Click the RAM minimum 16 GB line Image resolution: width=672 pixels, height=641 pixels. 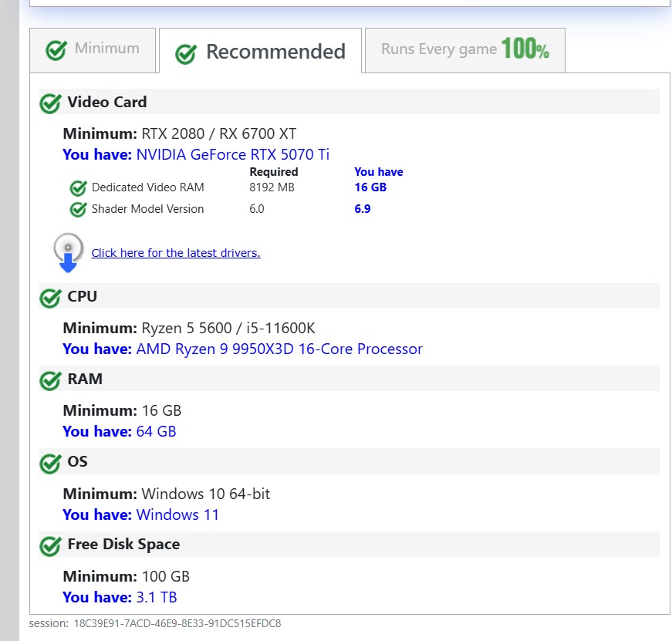point(122,410)
